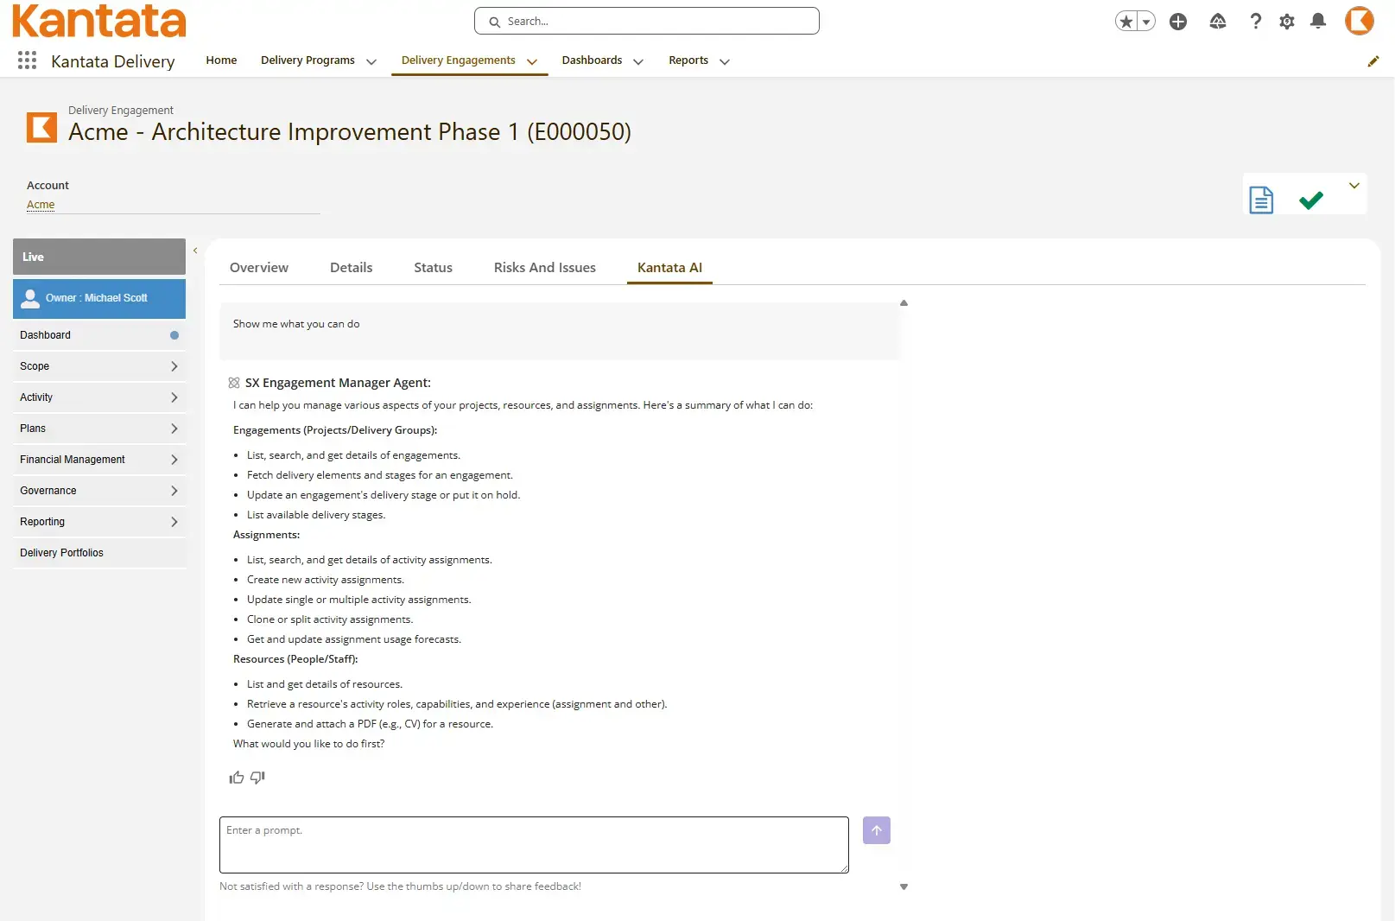
Task: Switch to the Risks And Issues tab
Action: coord(544,267)
